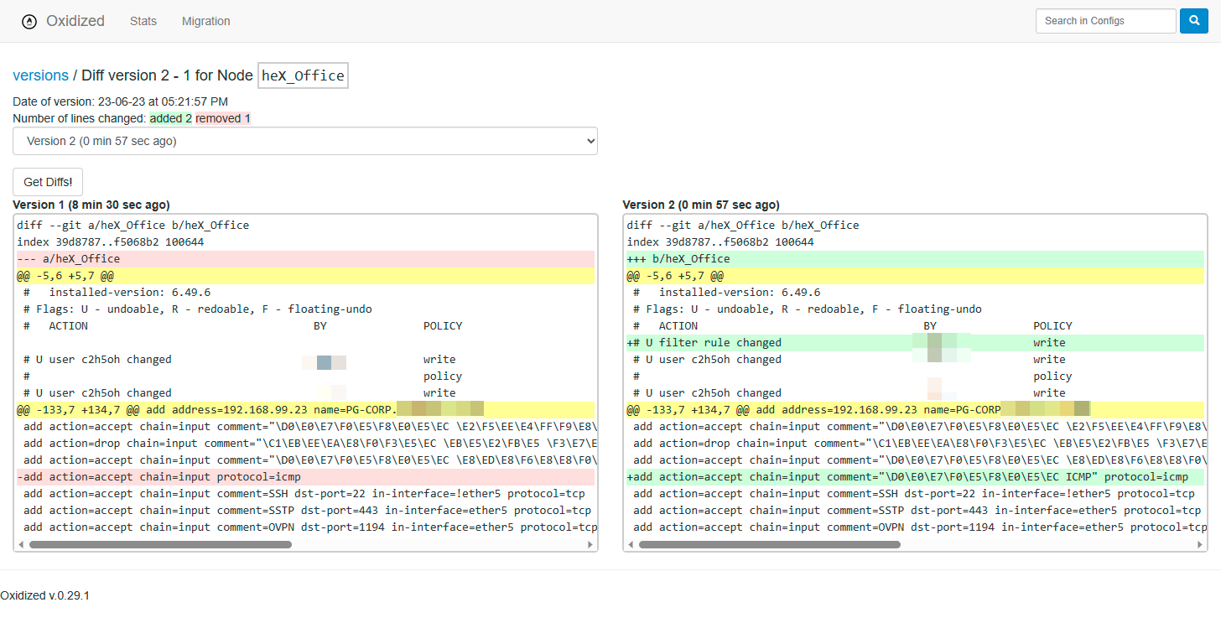Grab the Version 1 panel horizontal scrollbar
The width and height of the screenshot is (1221, 618).
click(x=159, y=544)
